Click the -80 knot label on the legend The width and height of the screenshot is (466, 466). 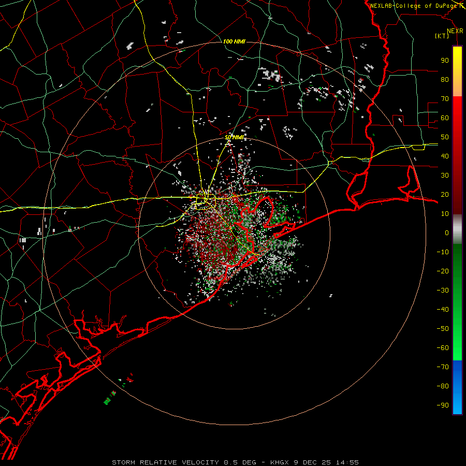(443, 386)
